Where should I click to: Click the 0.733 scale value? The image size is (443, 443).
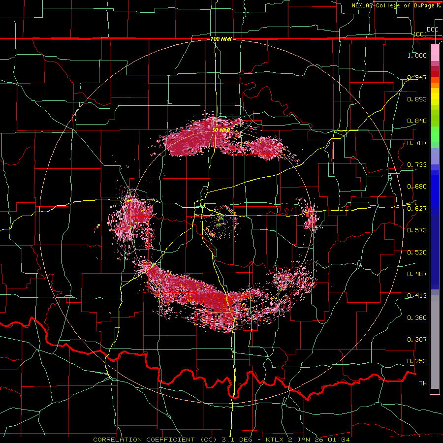[417, 165]
